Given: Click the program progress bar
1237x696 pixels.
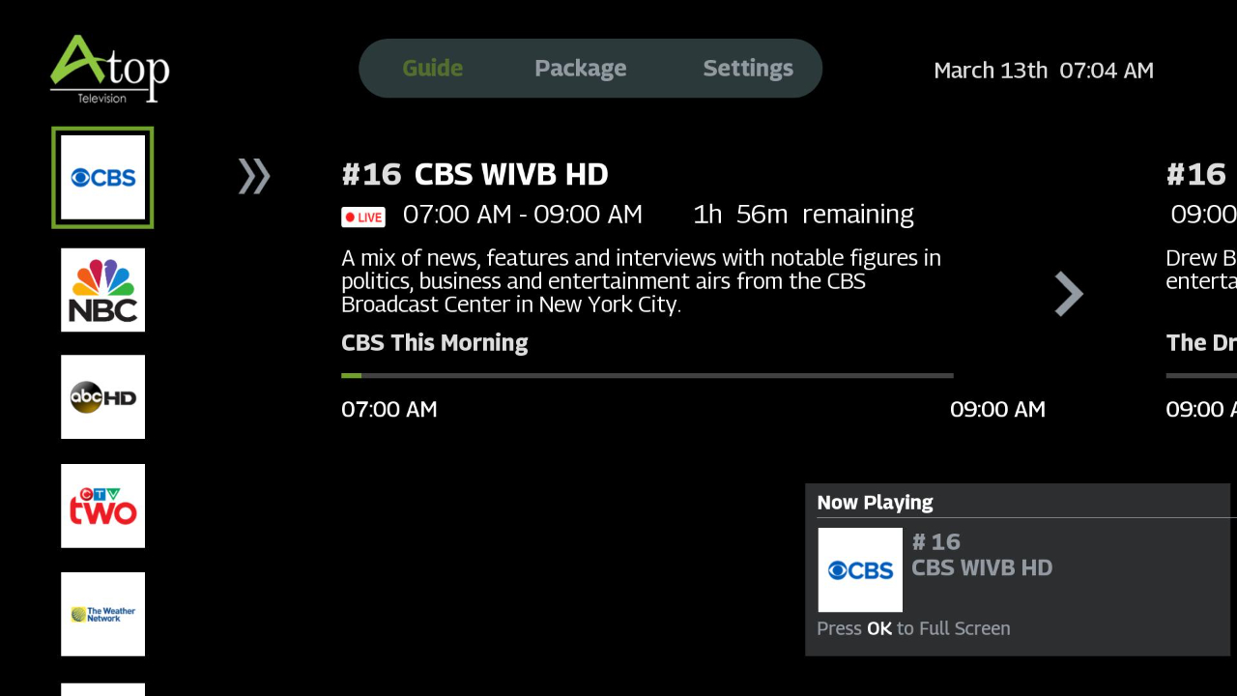Looking at the screenshot, I should (x=647, y=375).
